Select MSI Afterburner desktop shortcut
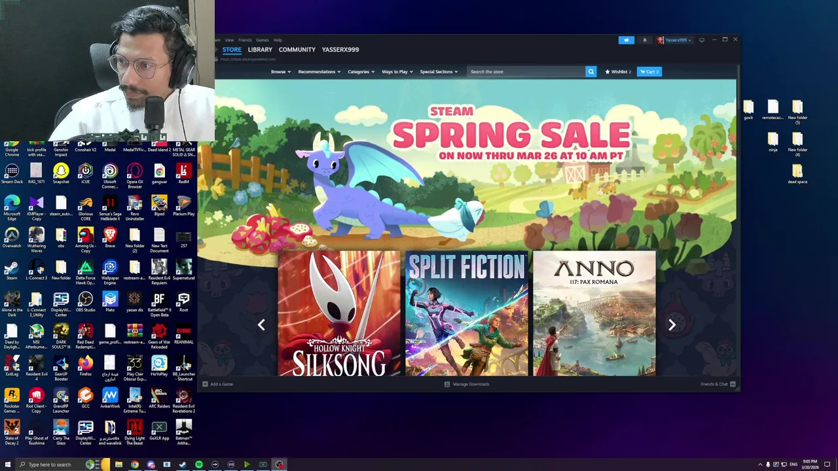The height and width of the screenshot is (471, 838). (x=36, y=337)
